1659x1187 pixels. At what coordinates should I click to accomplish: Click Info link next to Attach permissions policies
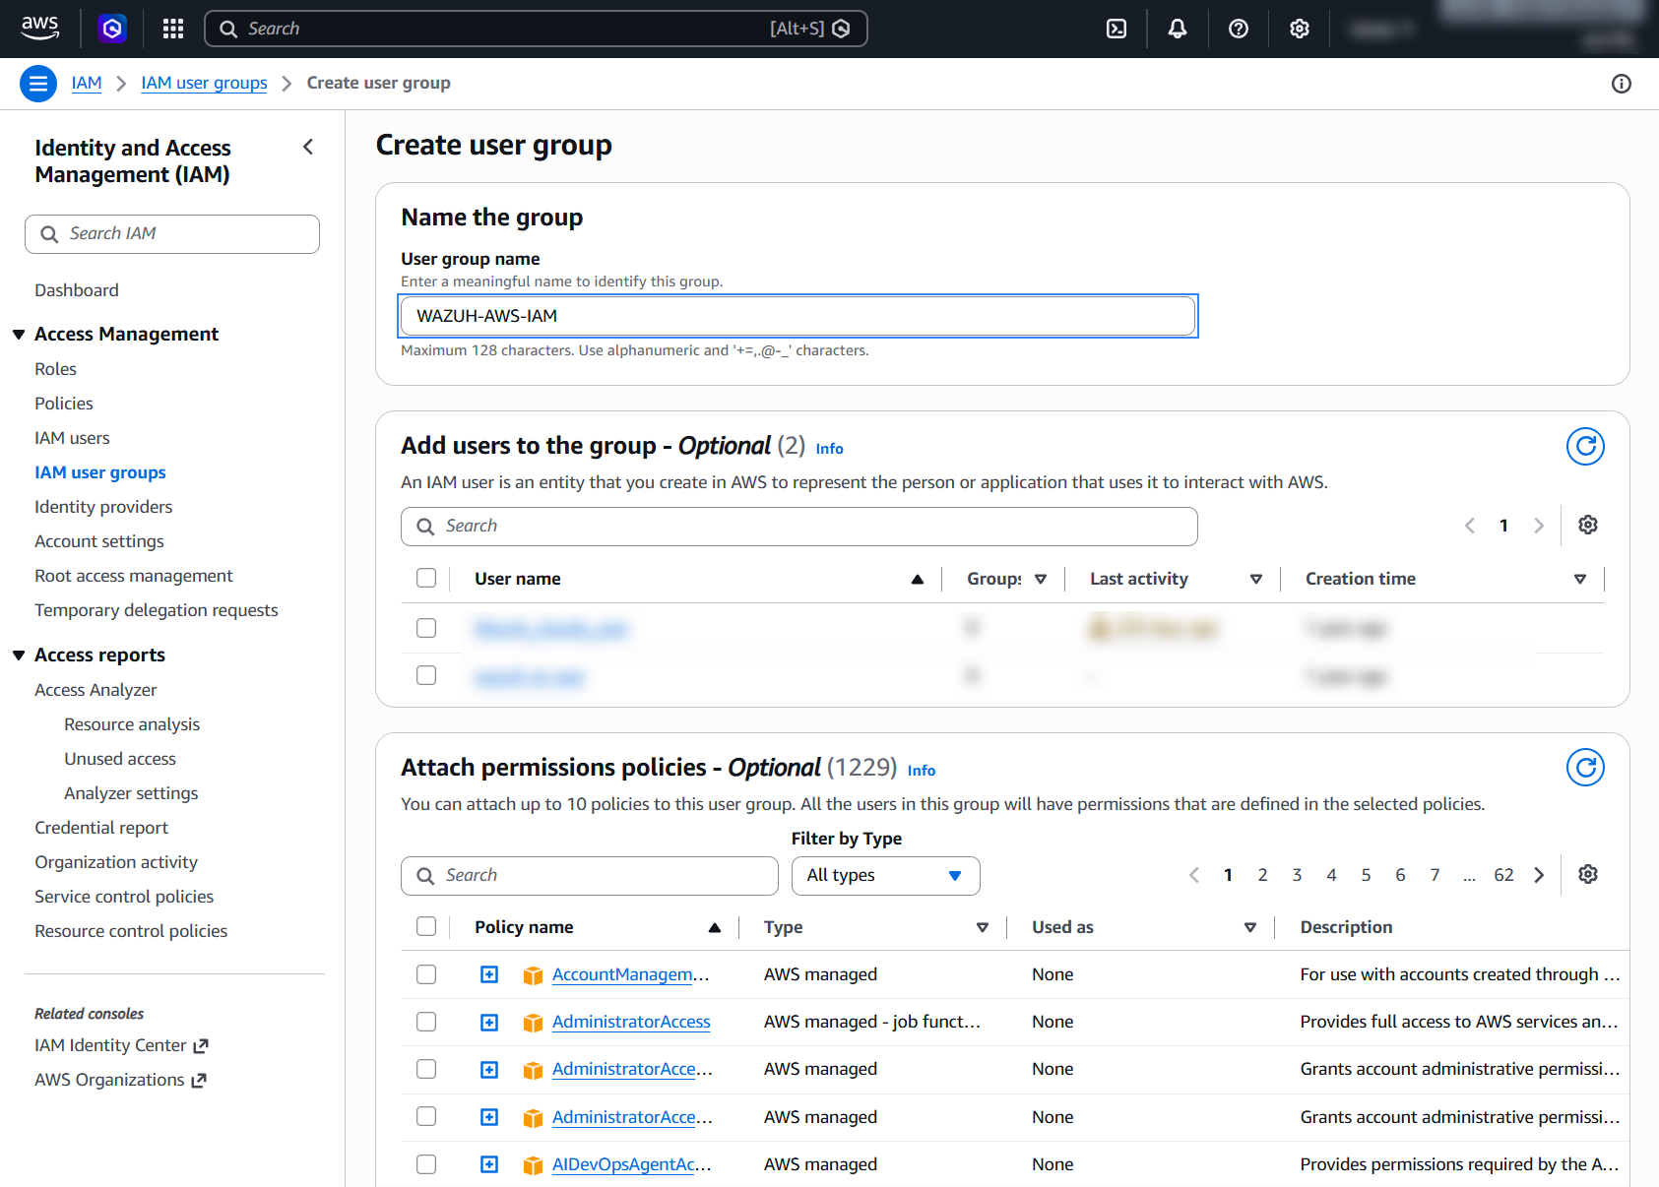922,771
